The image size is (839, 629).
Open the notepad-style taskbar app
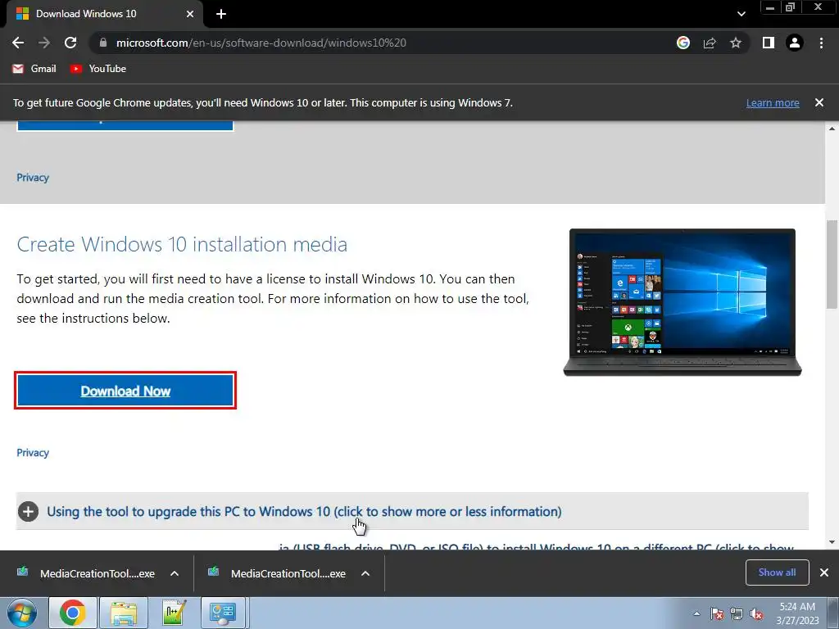coord(174,613)
